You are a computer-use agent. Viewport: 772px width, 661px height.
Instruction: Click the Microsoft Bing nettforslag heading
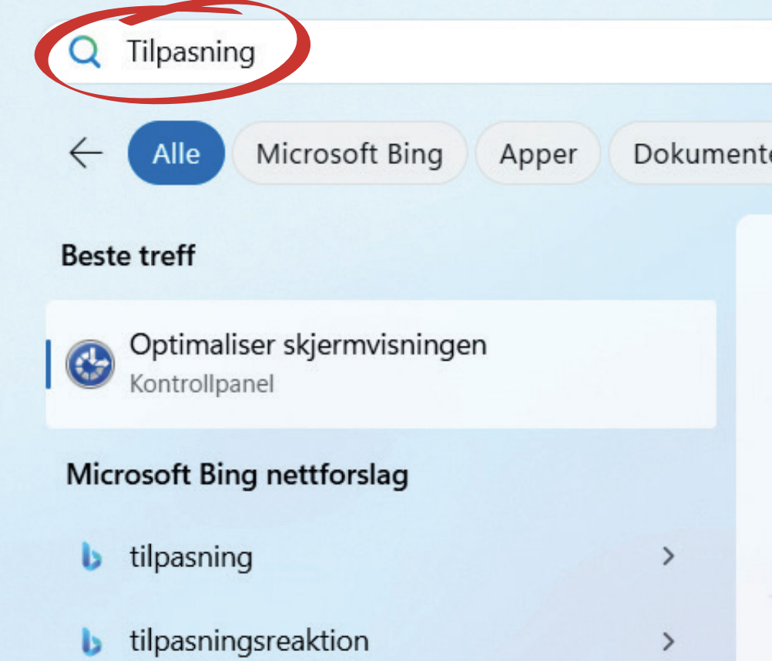pyautogui.click(x=237, y=474)
